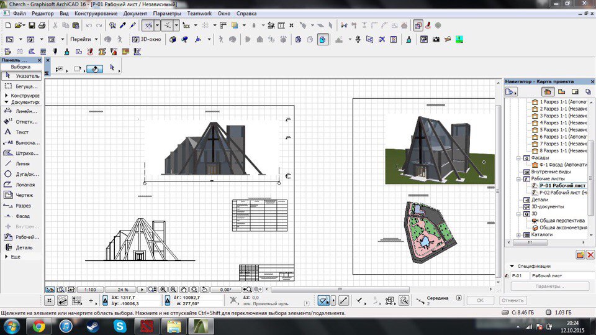Click the camera photo-render icon

point(436,39)
